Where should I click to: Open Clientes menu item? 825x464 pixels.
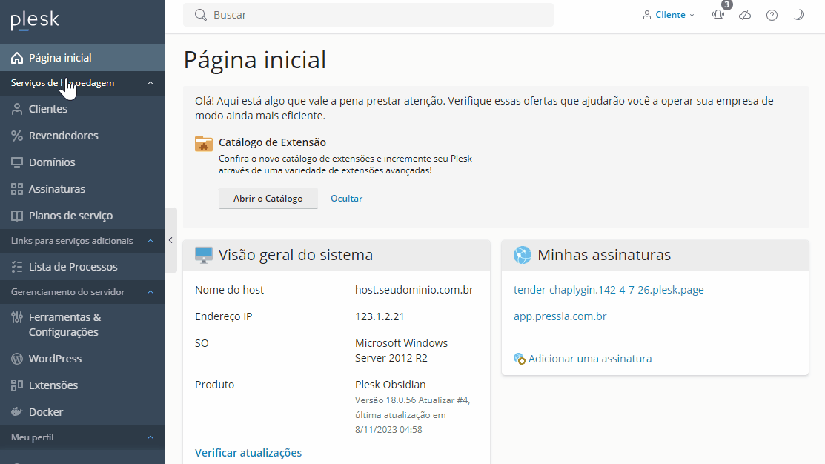click(82, 109)
